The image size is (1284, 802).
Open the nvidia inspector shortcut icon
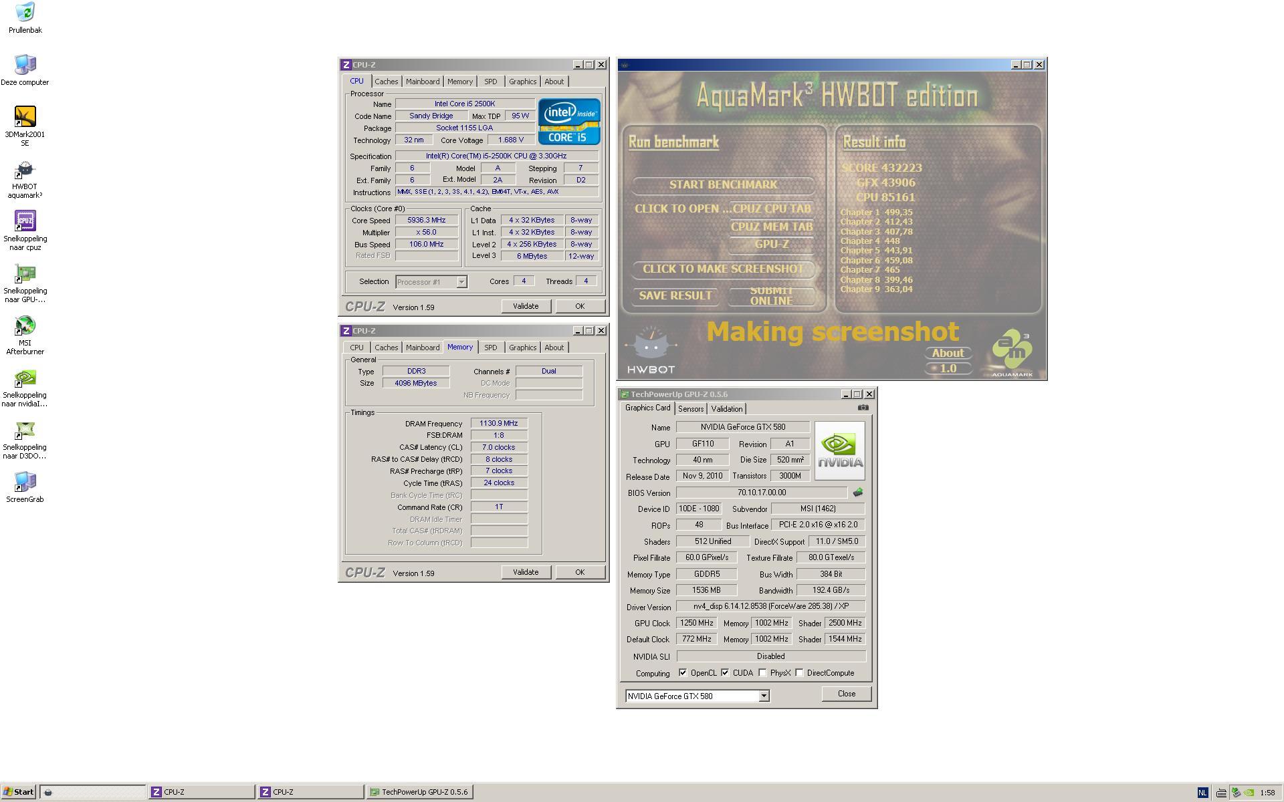25,377
